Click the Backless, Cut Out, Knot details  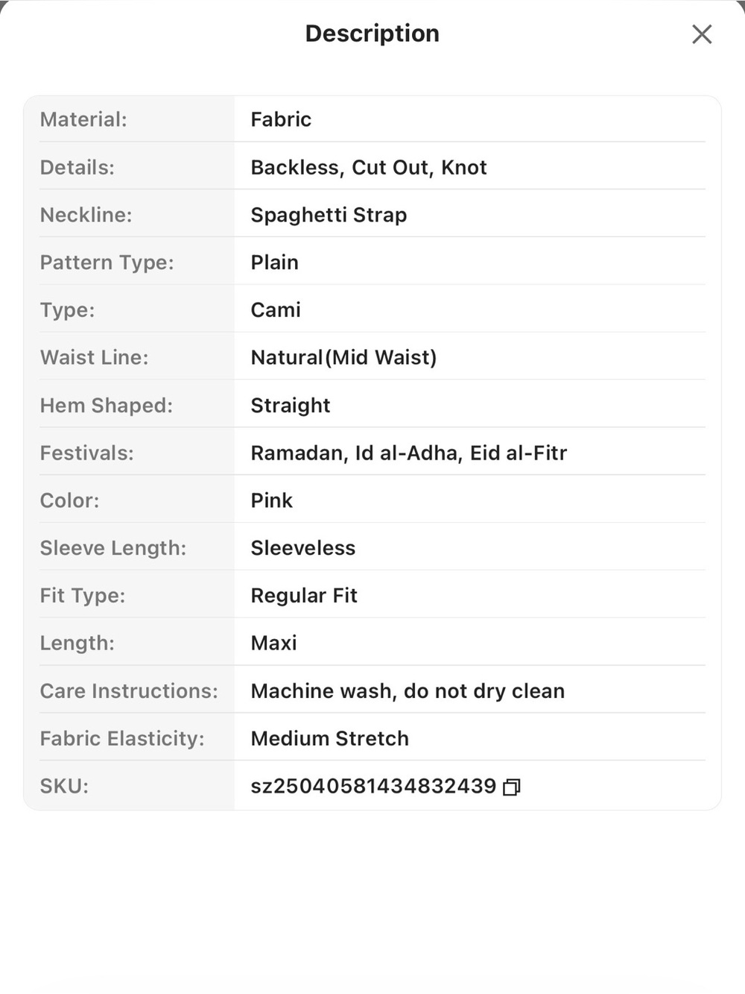pyautogui.click(x=369, y=167)
